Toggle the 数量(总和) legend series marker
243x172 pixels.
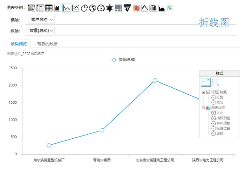(x=114, y=60)
